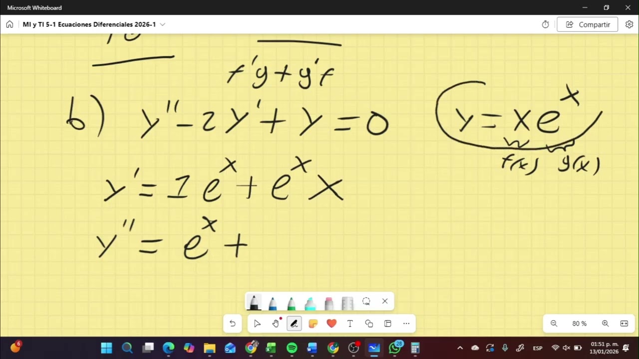The width and height of the screenshot is (639, 359).
Task: Open the Wi-Fi and volume quick settings
Action: (x=567, y=348)
